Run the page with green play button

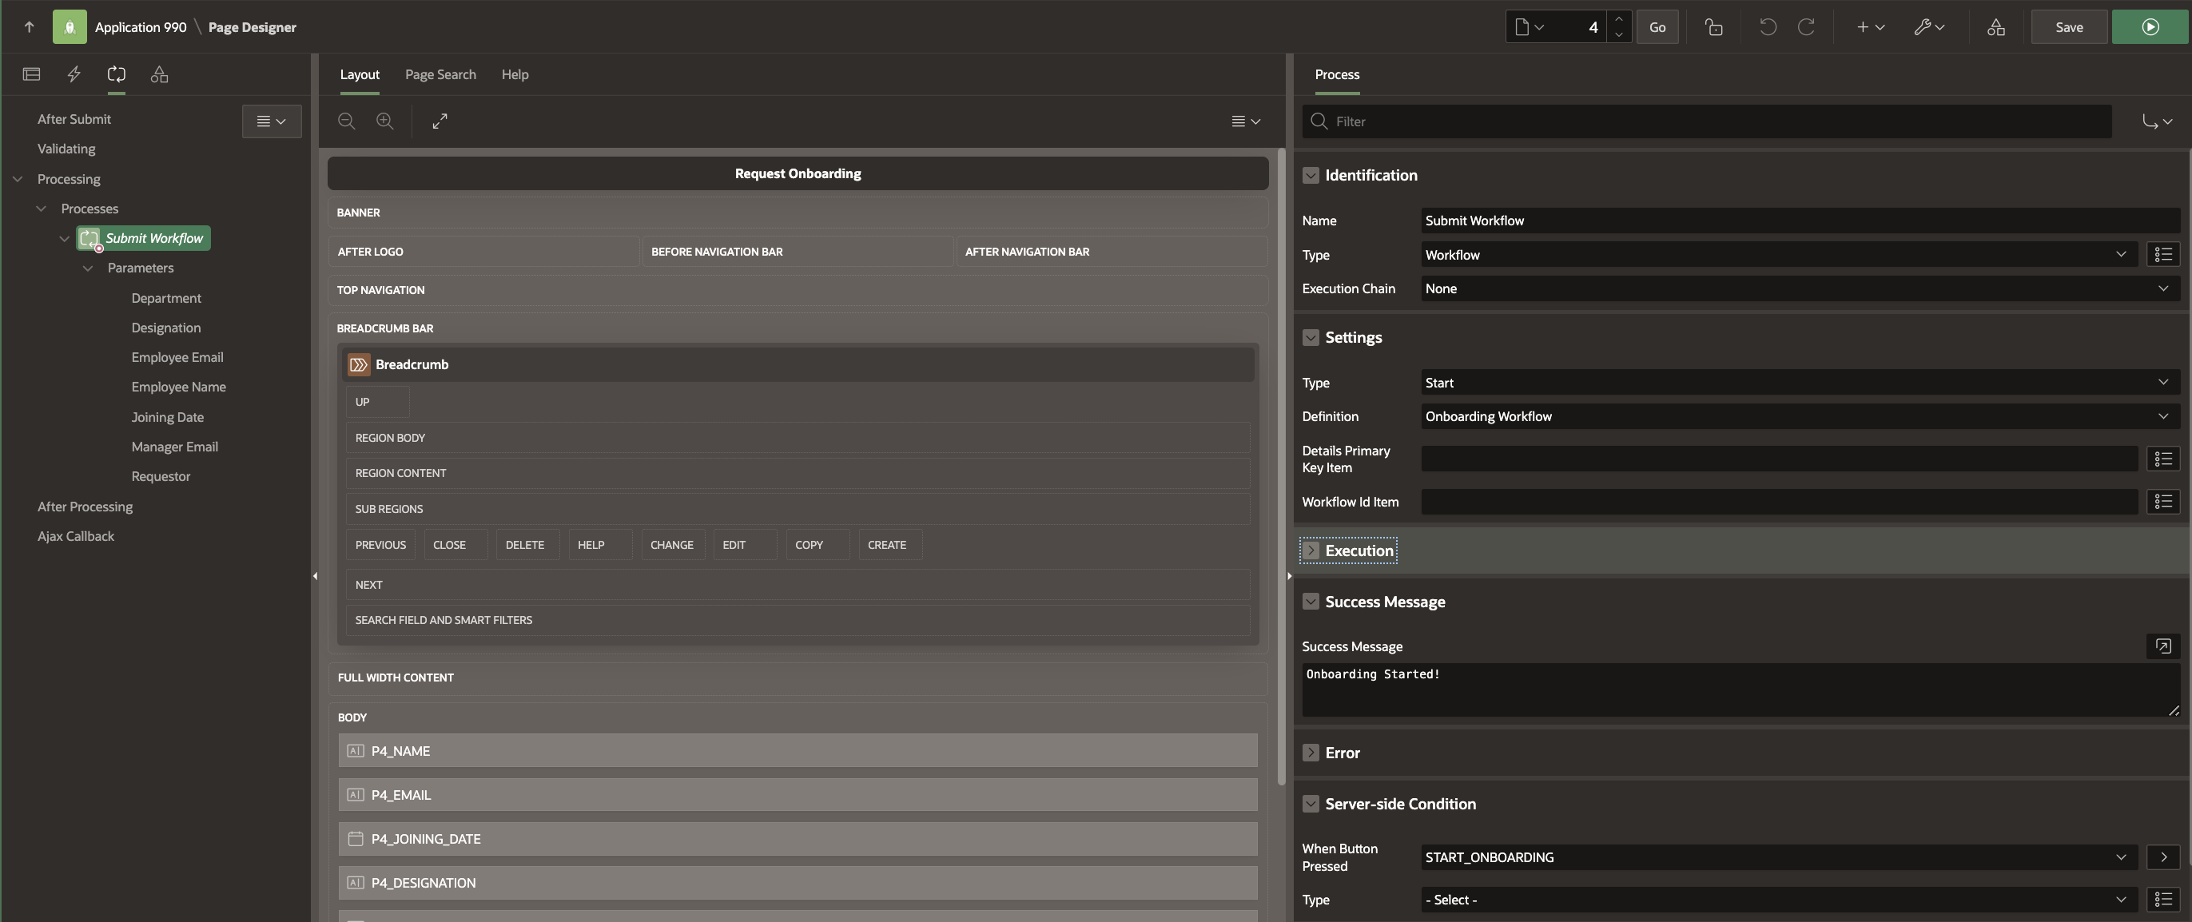(2150, 27)
